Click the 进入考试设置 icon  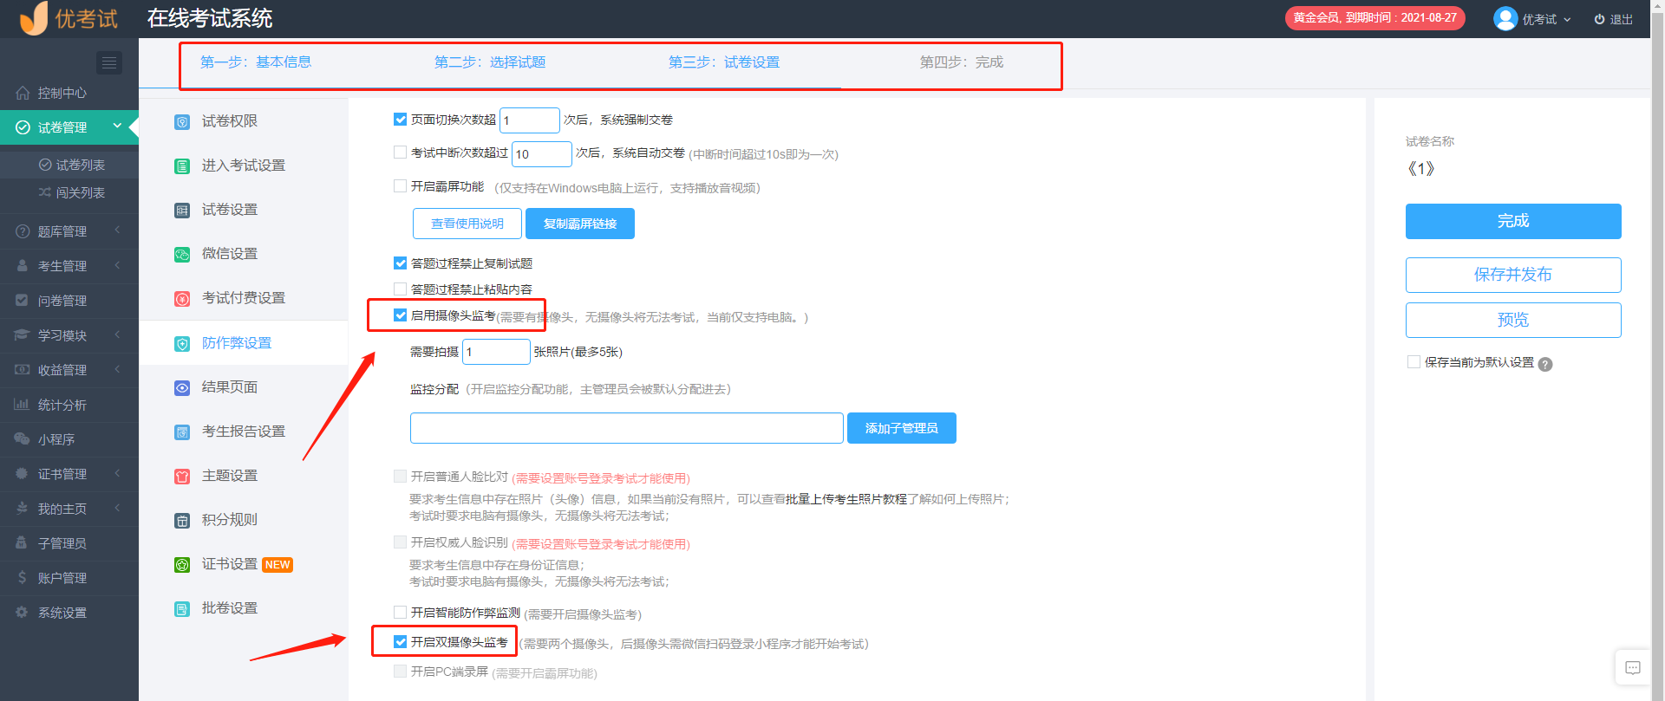point(182,166)
